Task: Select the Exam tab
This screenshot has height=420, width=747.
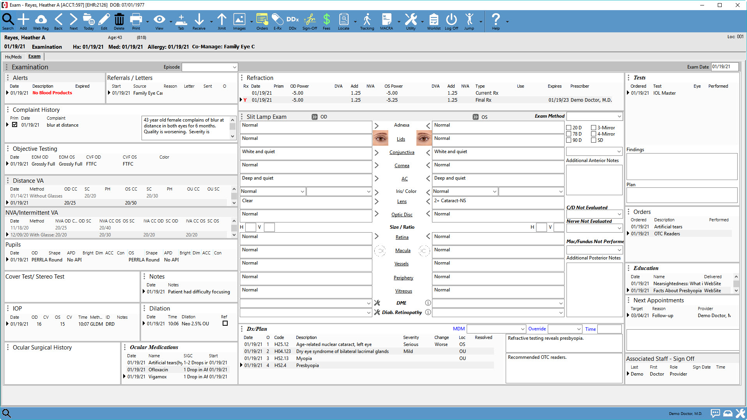Action: tap(34, 56)
